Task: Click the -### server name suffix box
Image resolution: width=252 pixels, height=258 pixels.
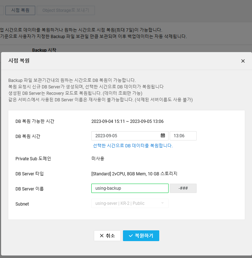Action: [x=183, y=188]
